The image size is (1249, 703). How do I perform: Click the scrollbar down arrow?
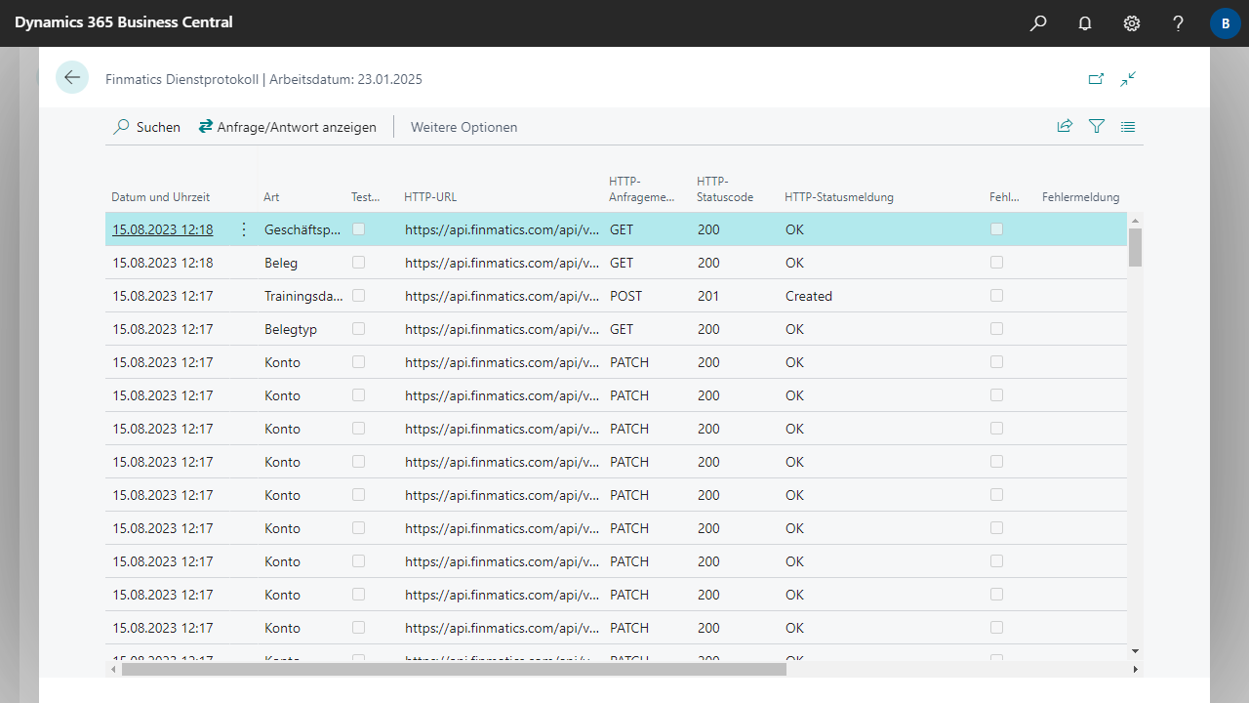click(x=1135, y=650)
